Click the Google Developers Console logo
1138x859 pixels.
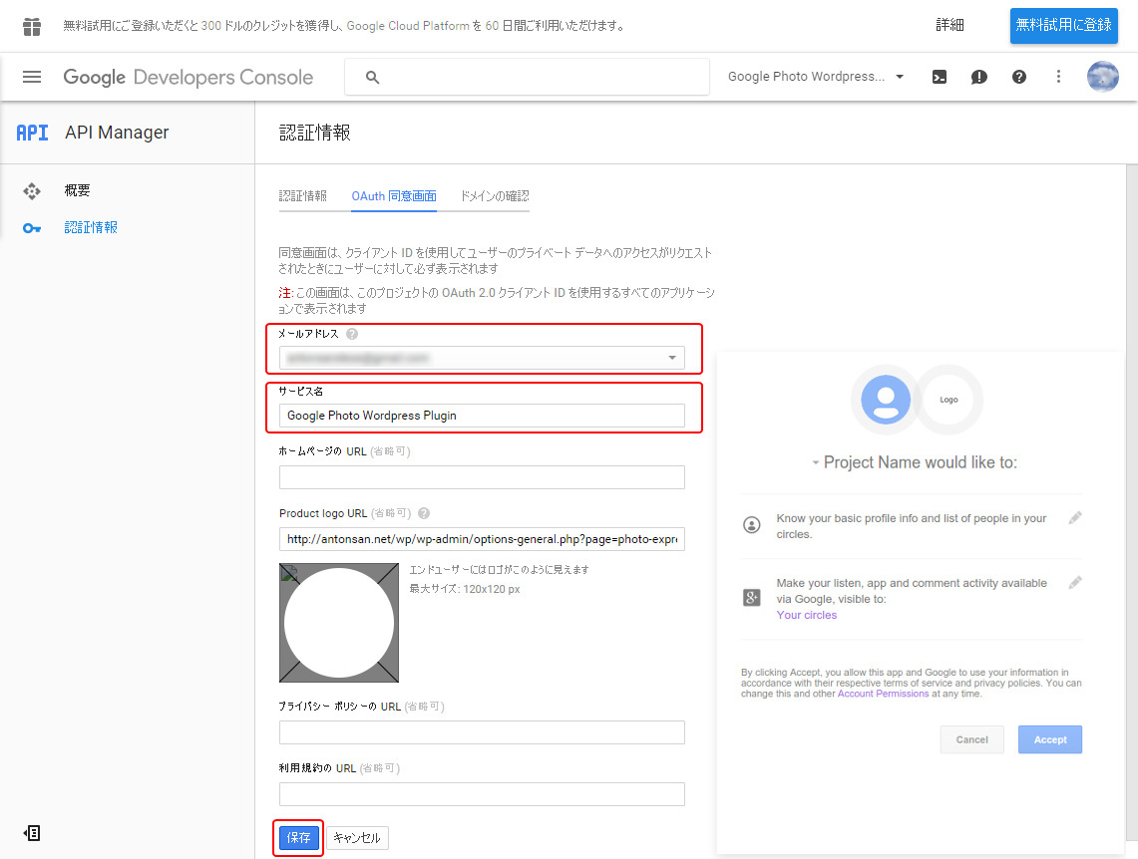coord(188,77)
